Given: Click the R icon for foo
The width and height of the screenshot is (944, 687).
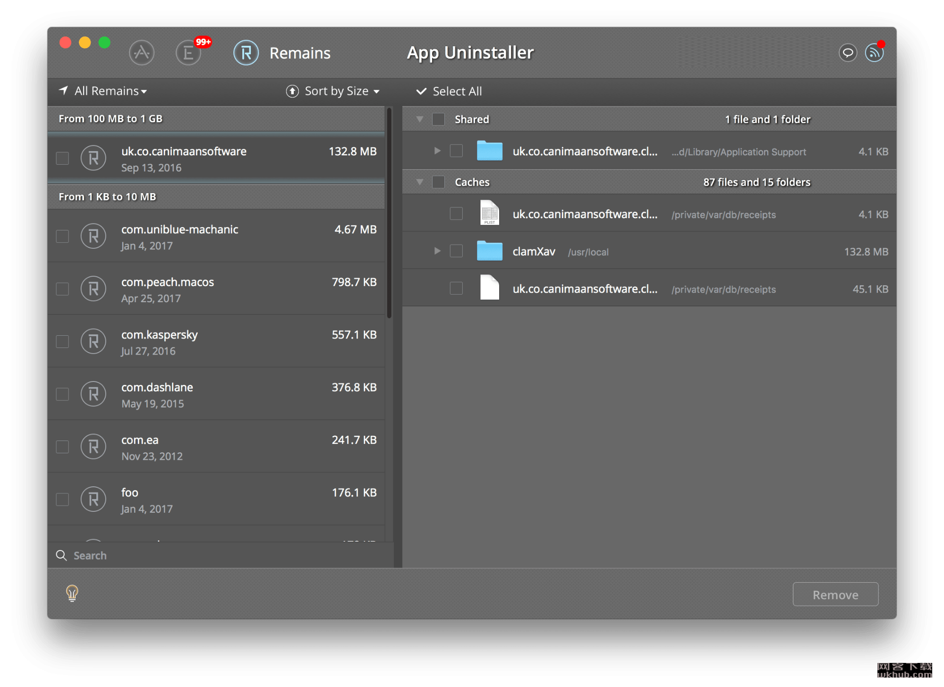Looking at the screenshot, I should [x=94, y=500].
